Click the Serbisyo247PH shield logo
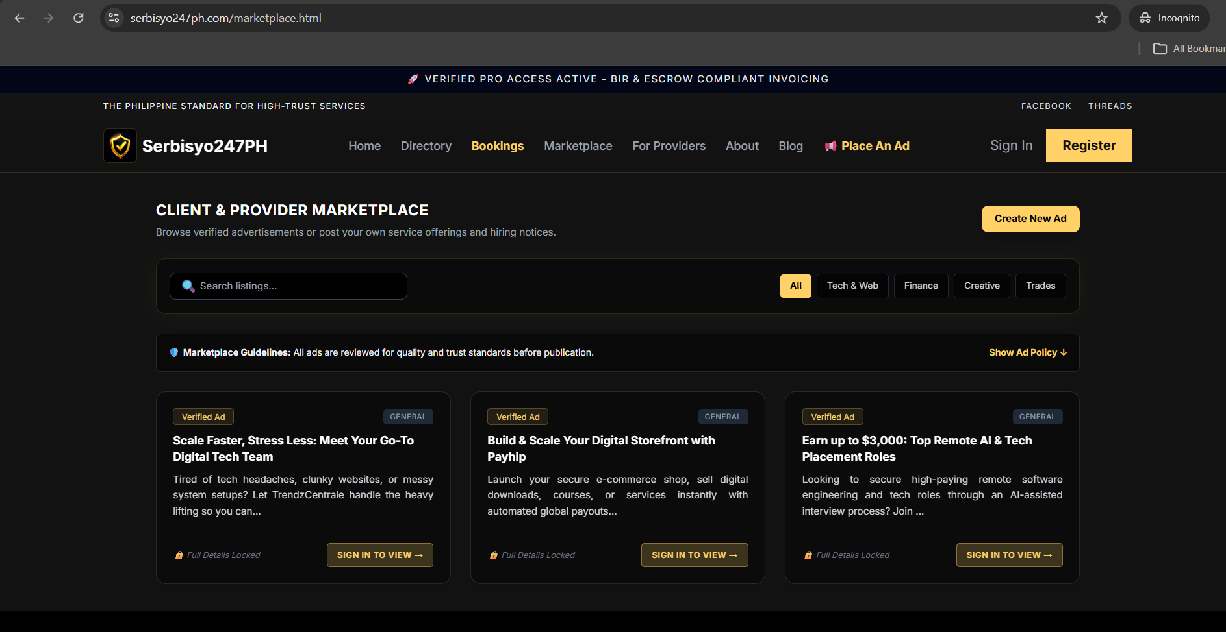The height and width of the screenshot is (632, 1226). click(x=120, y=145)
